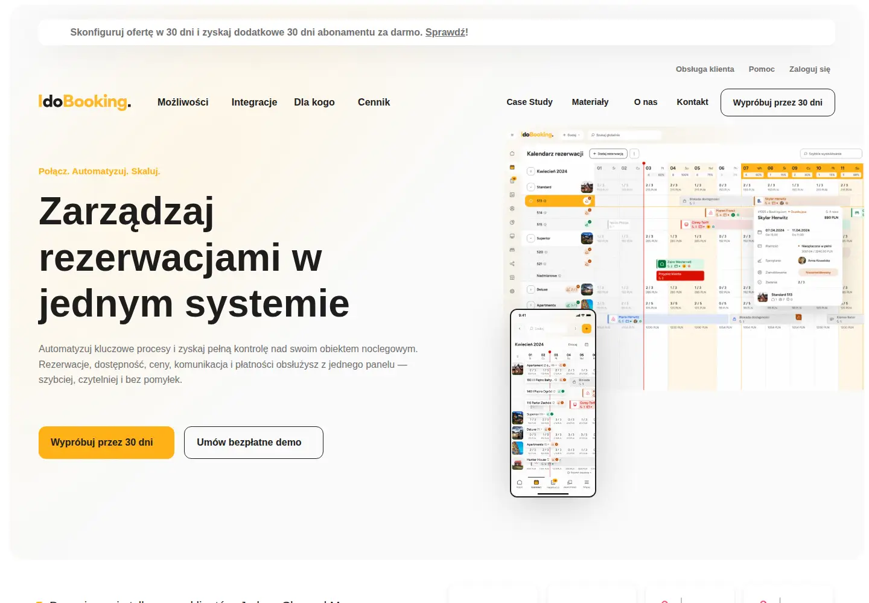Image resolution: width=869 pixels, height=603 pixels.
Task: Tap Dzisiaj in the phone calendar
Action: 573,344
